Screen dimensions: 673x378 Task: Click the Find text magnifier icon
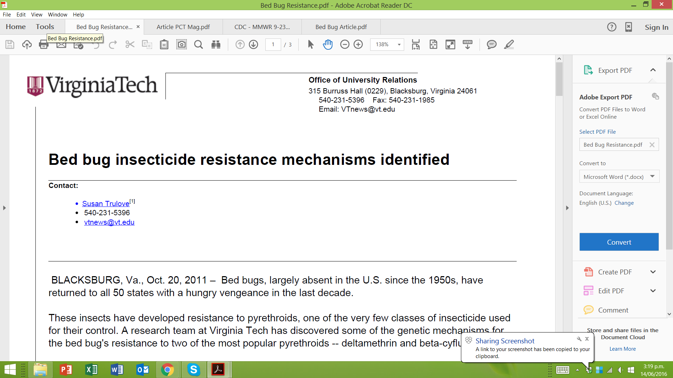tap(198, 44)
